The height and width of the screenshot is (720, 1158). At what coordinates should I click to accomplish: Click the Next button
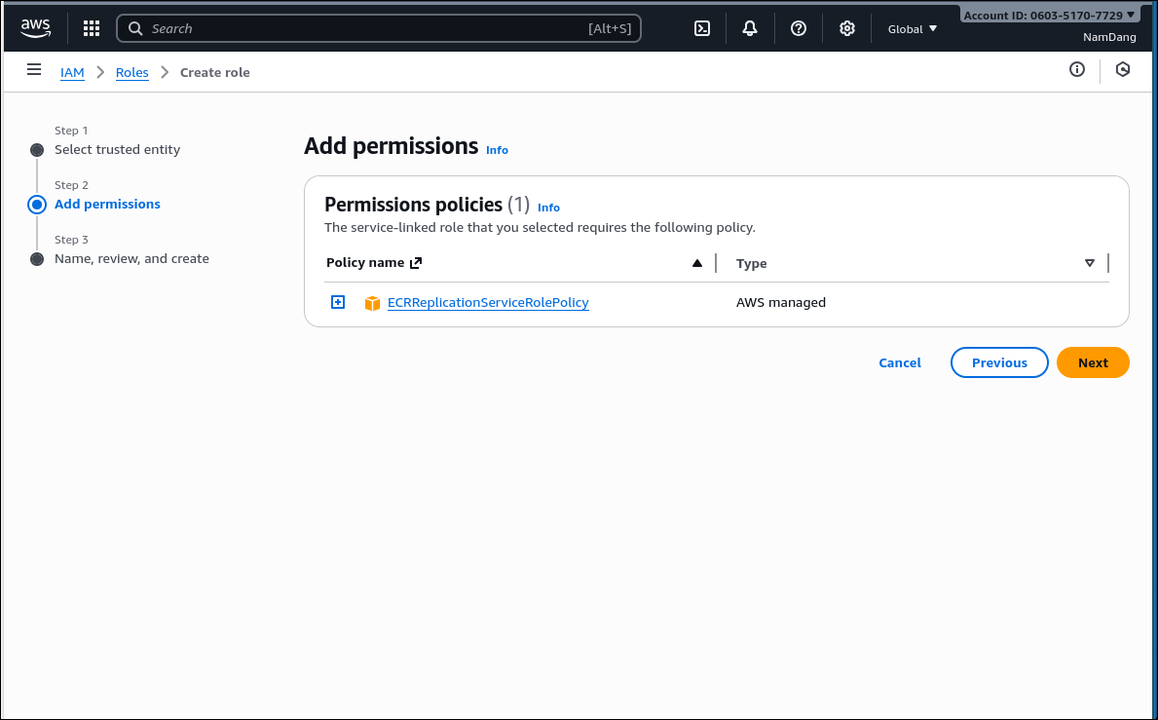click(x=1092, y=361)
